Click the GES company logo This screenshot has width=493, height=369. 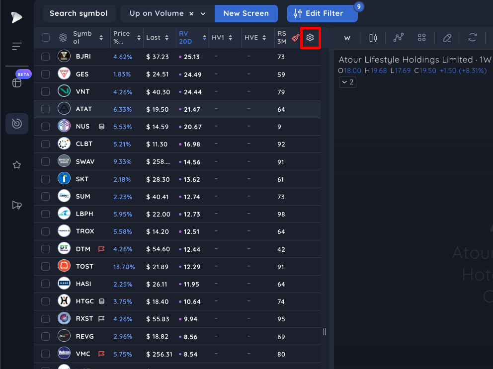coord(64,74)
